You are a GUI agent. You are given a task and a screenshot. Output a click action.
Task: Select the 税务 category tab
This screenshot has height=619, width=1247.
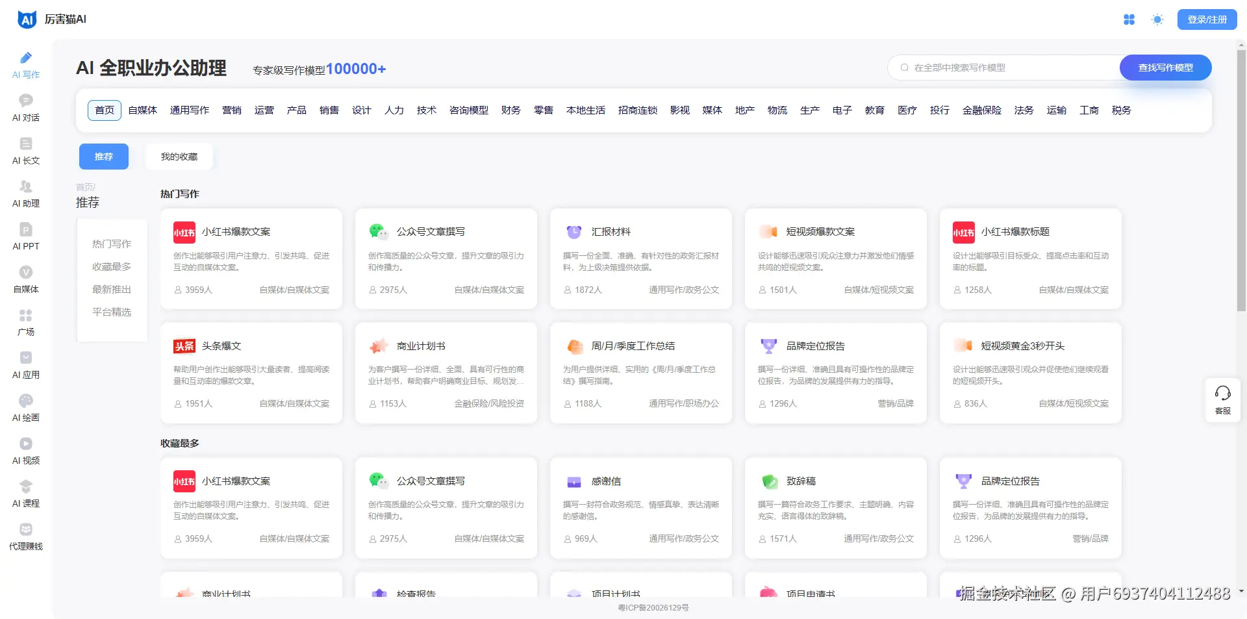point(1122,110)
